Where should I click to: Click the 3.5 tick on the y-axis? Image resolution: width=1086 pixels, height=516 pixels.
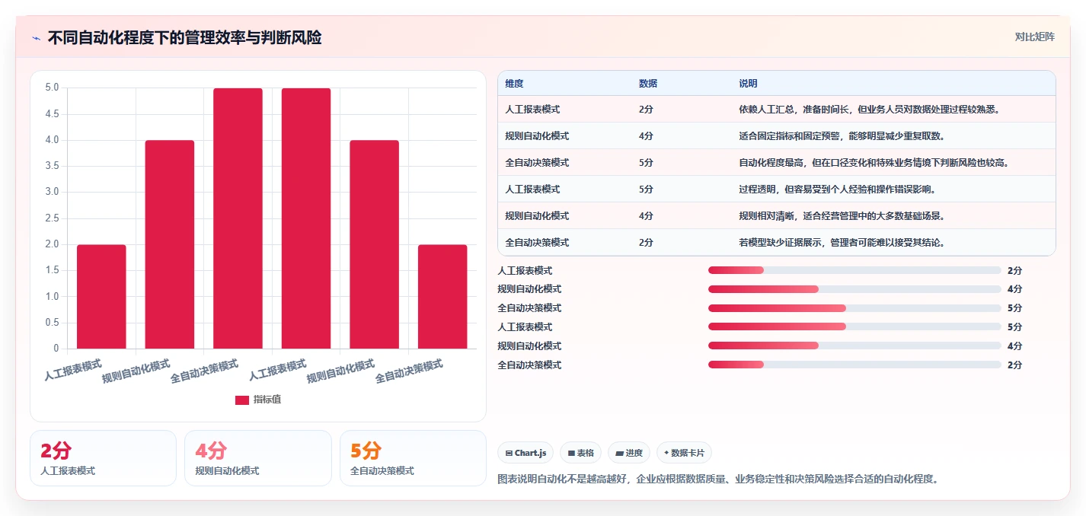coord(52,166)
